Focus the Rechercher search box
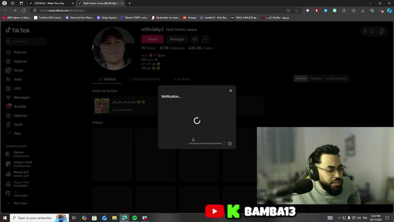 click(x=26, y=41)
